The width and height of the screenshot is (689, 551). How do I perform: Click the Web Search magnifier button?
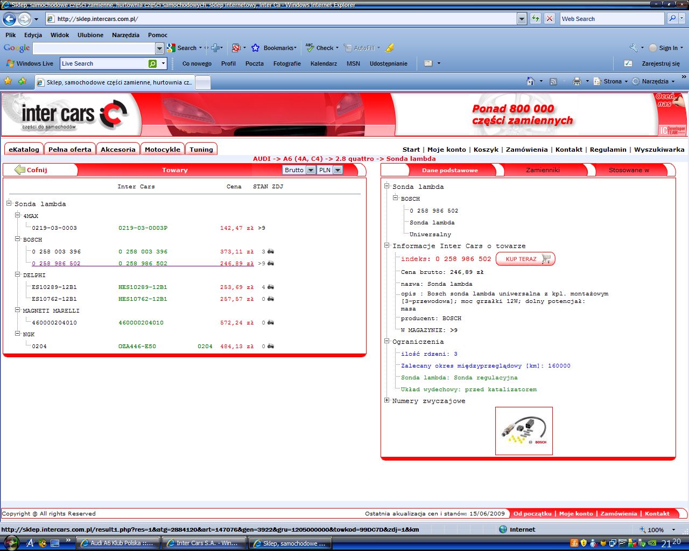pos(672,19)
